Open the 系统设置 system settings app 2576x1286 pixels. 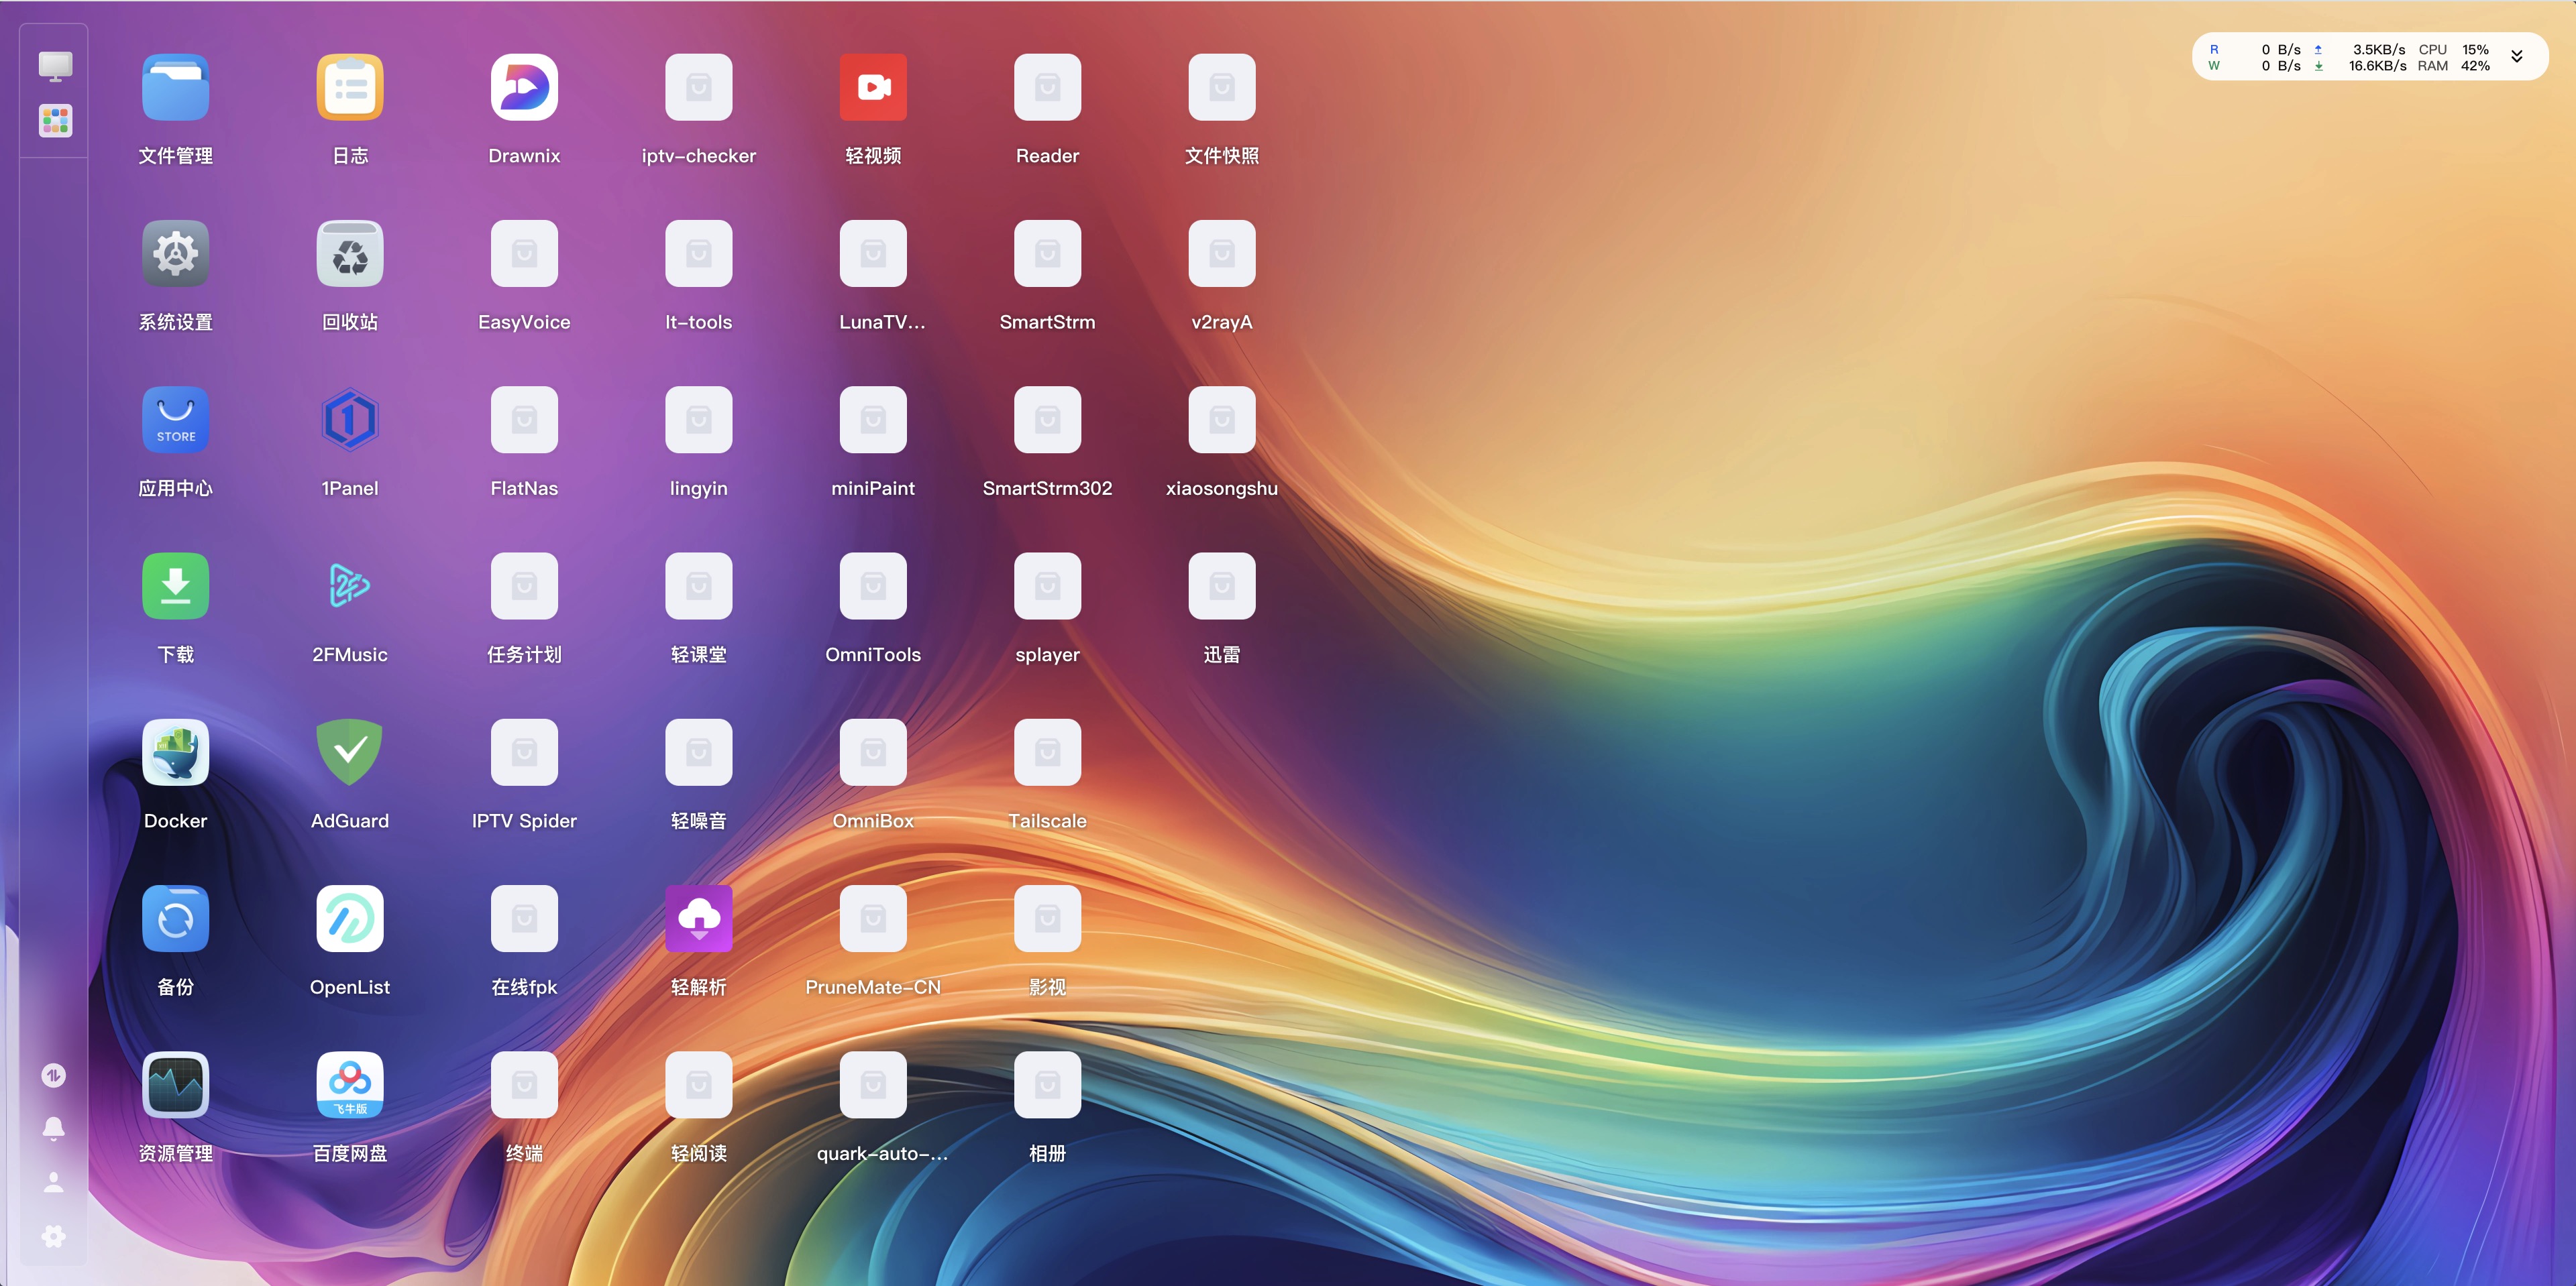click(x=175, y=254)
